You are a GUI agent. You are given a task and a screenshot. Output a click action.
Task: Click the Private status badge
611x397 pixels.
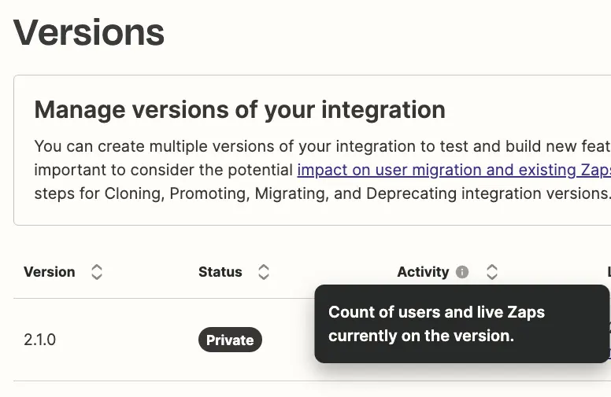click(230, 340)
